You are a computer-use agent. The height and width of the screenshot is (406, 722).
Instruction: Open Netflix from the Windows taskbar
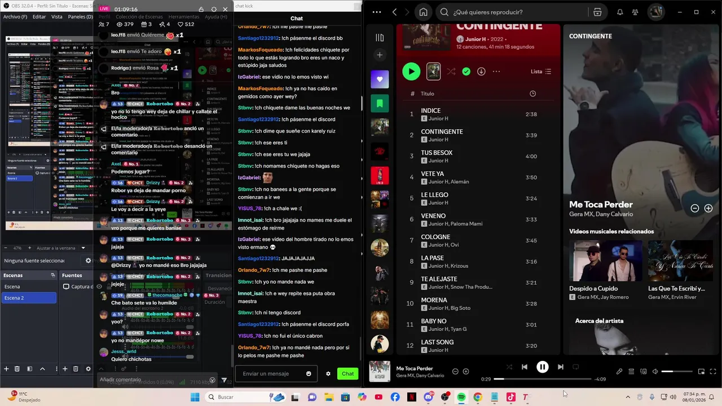coord(411,397)
